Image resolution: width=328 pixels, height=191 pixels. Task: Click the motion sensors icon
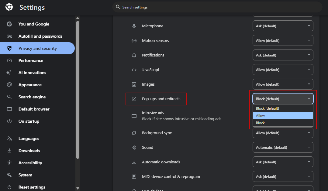(134, 41)
